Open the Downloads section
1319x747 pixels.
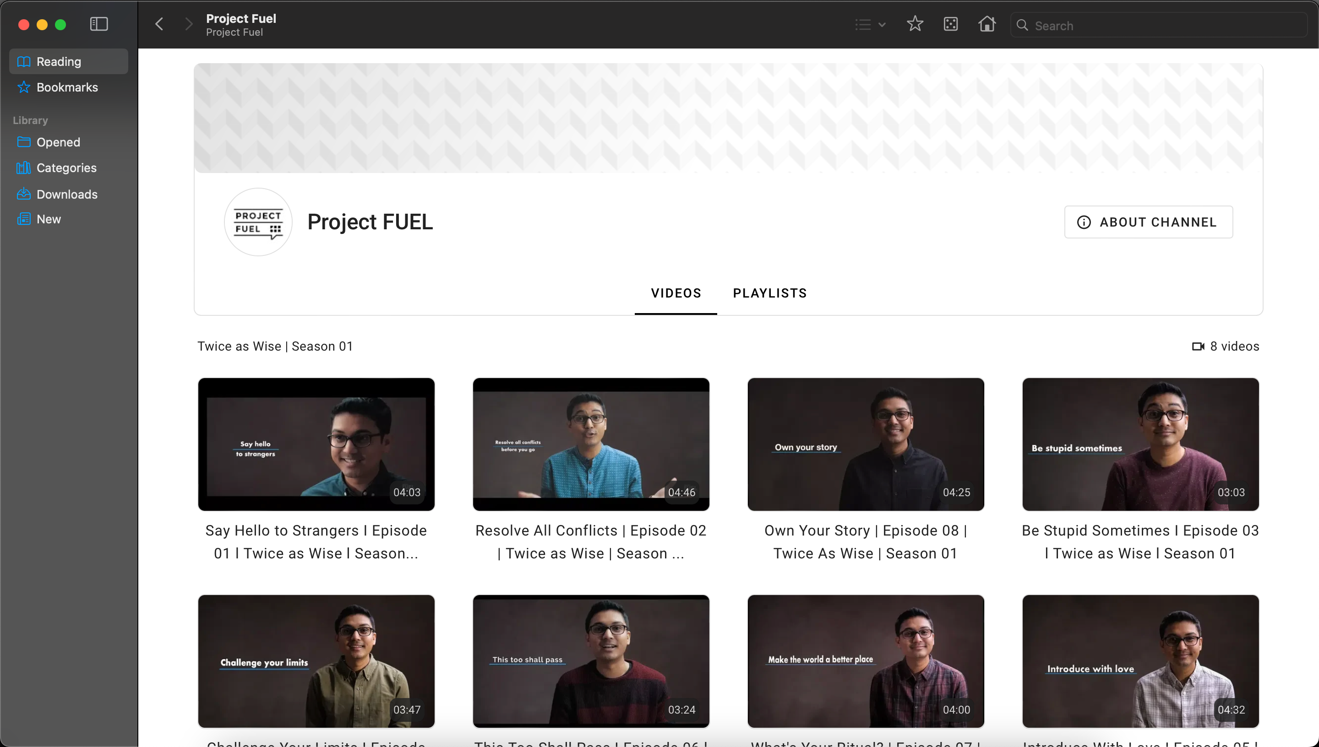tap(67, 194)
